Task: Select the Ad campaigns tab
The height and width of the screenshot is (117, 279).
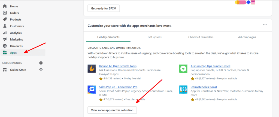Action: click(x=247, y=37)
